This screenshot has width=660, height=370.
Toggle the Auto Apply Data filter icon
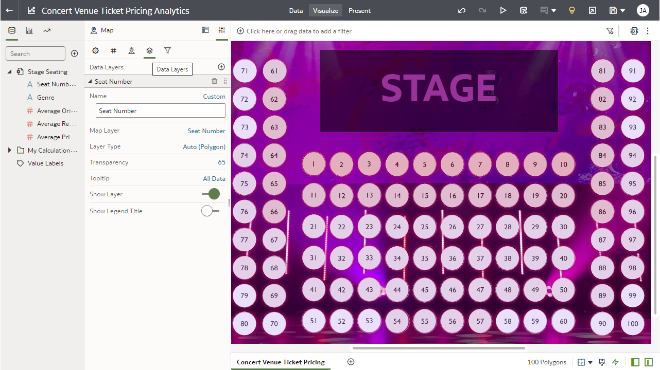point(634,31)
